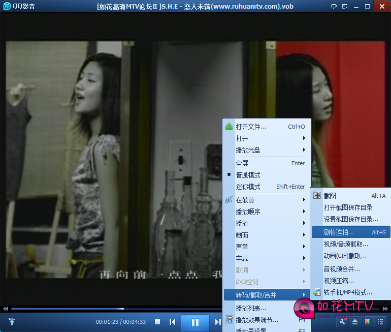This screenshot has width=391, height=332.
Task: Click 打开文件... menu entry
Action: (x=267, y=127)
